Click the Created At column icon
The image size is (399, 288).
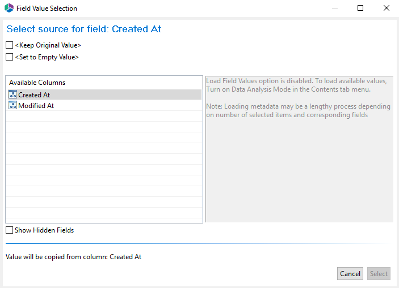pyautogui.click(x=13, y=95)
